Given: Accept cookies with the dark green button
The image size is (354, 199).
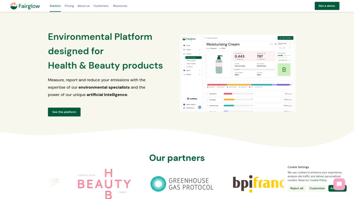Looking at the screenshot, I should pos(331,188).
